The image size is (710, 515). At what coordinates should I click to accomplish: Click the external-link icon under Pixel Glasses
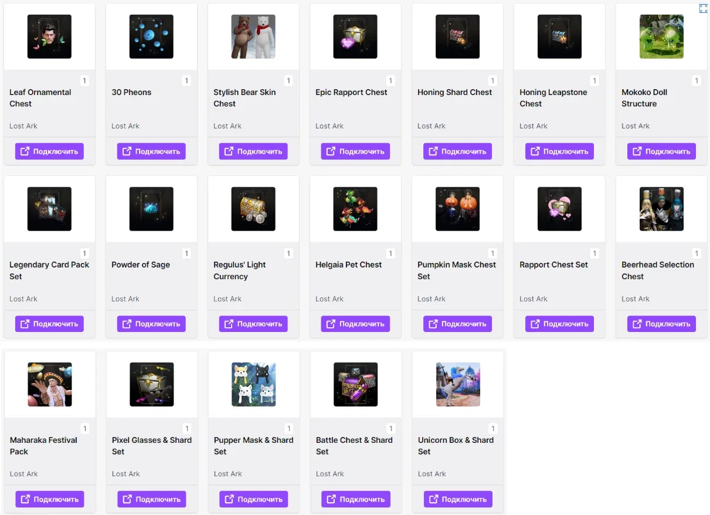pyautogui.click(x=127, y=499)
